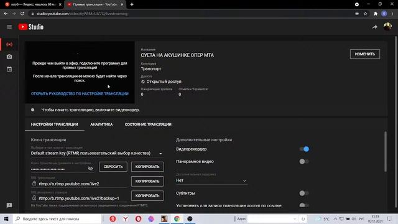Launch Opera from the taskbar
Viewport: 398px width, 224px height.
(138, 218)
